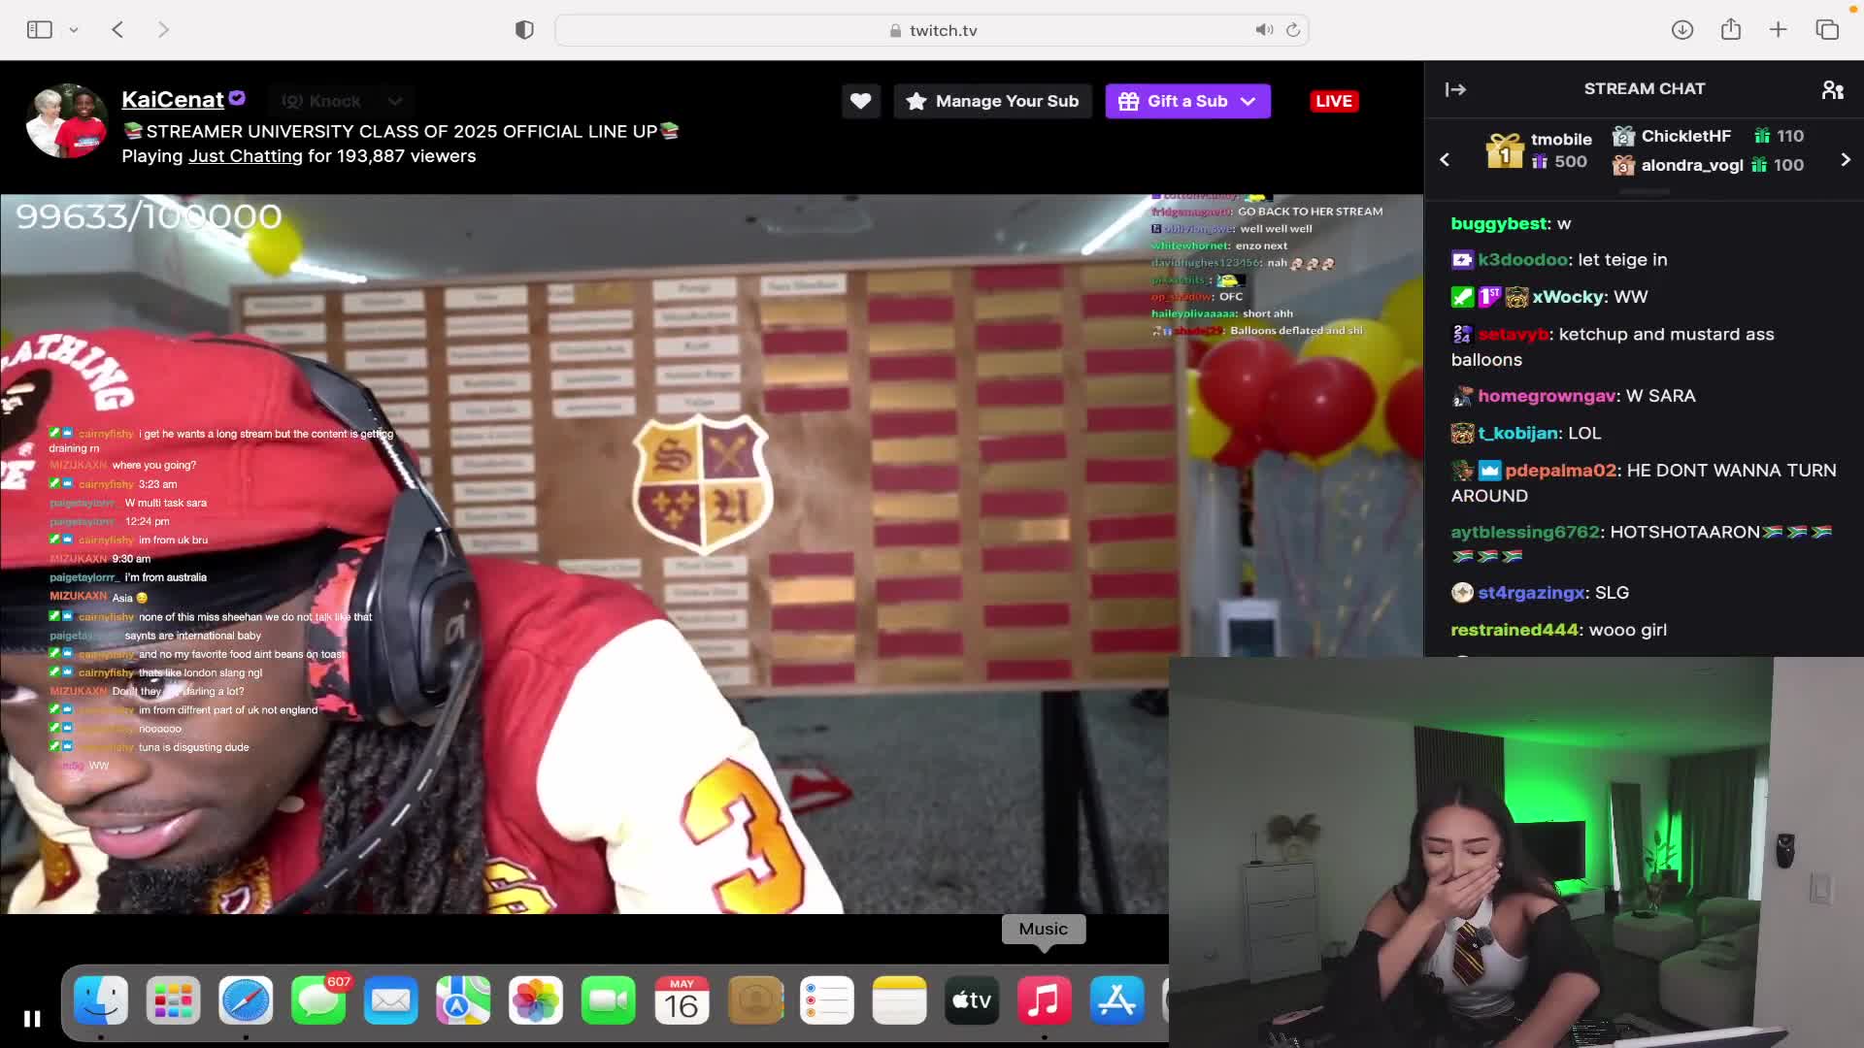Open Launchpad in the Dock
1864x1048 pixels.
(x=174, y=1000)
